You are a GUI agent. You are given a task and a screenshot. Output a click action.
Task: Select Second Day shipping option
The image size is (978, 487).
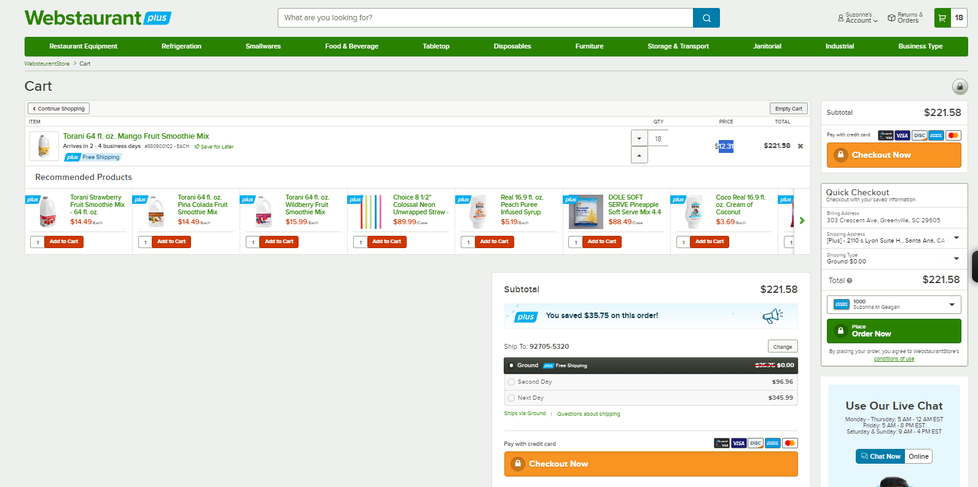[511, 382]
